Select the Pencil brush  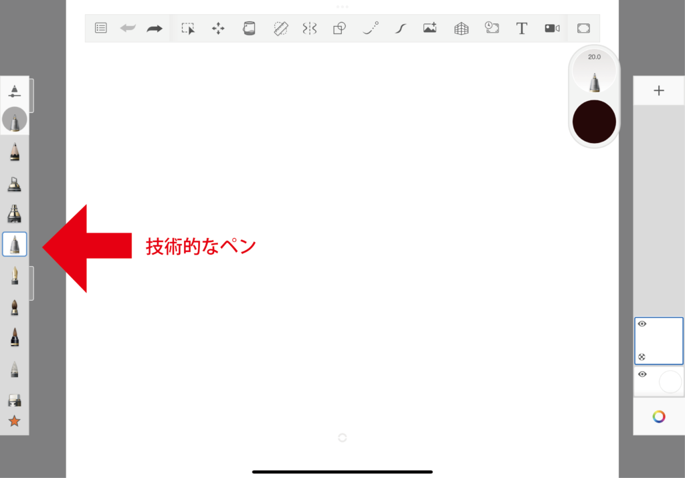pos(15,152)
